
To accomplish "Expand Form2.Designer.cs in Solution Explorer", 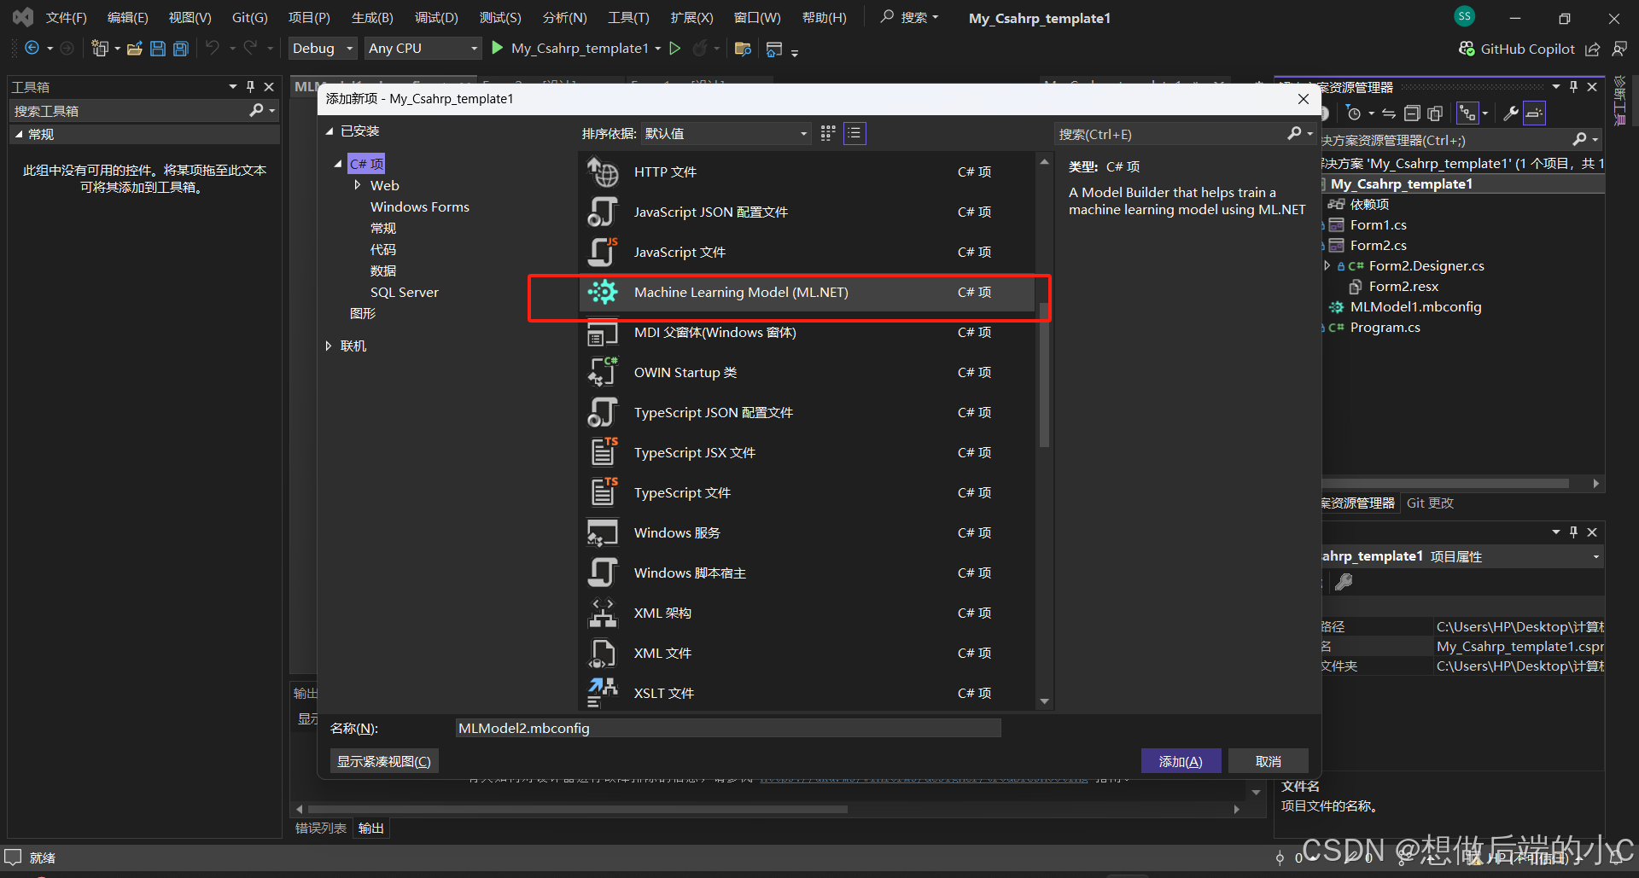I will coord(1327,265).
